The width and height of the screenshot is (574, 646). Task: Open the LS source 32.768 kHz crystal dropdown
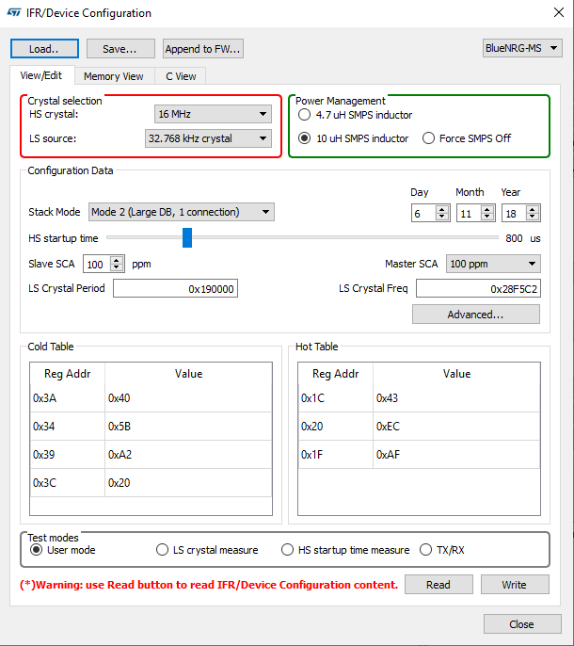pos(208,138)
